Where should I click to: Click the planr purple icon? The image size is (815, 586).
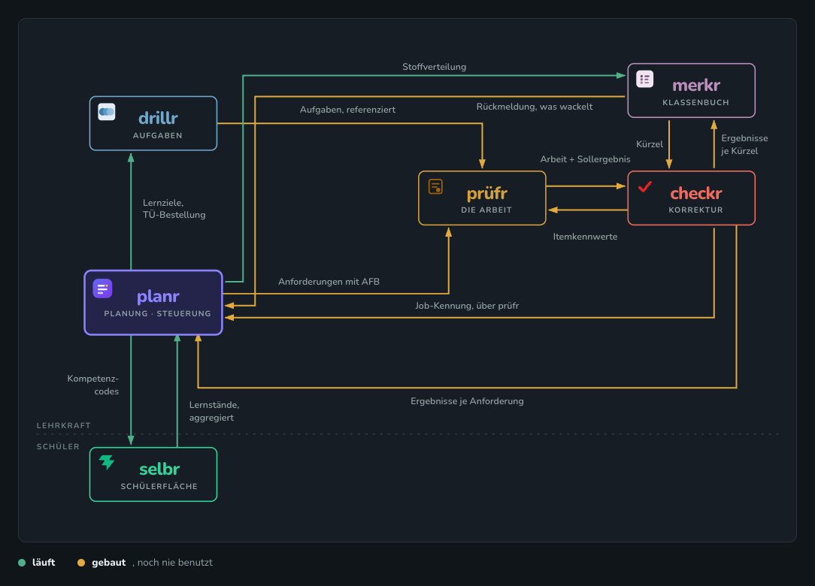[x=102, y=288]
